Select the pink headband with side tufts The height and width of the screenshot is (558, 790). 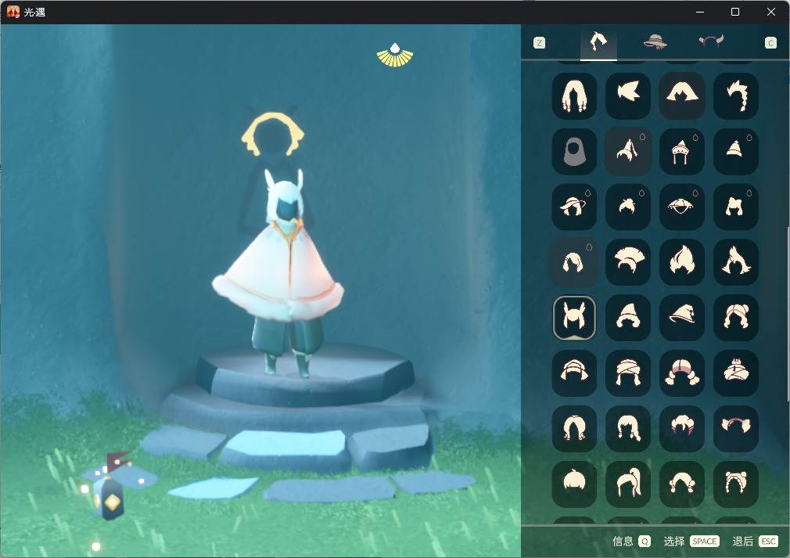click(736, 428)
